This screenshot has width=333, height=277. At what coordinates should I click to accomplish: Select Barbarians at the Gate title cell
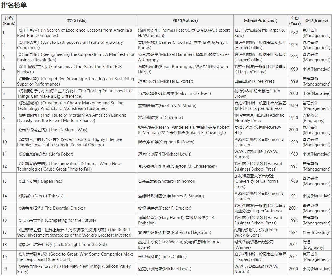77,69
